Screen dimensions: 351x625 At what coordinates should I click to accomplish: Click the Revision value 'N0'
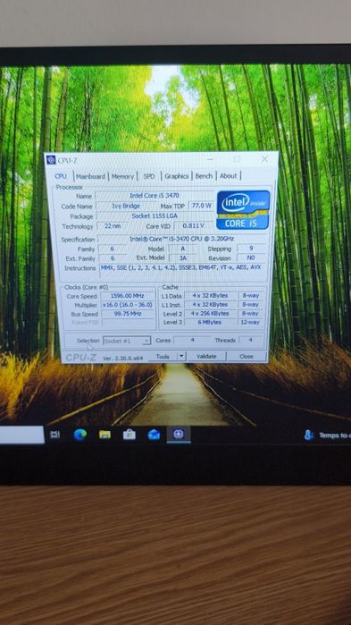251,258
